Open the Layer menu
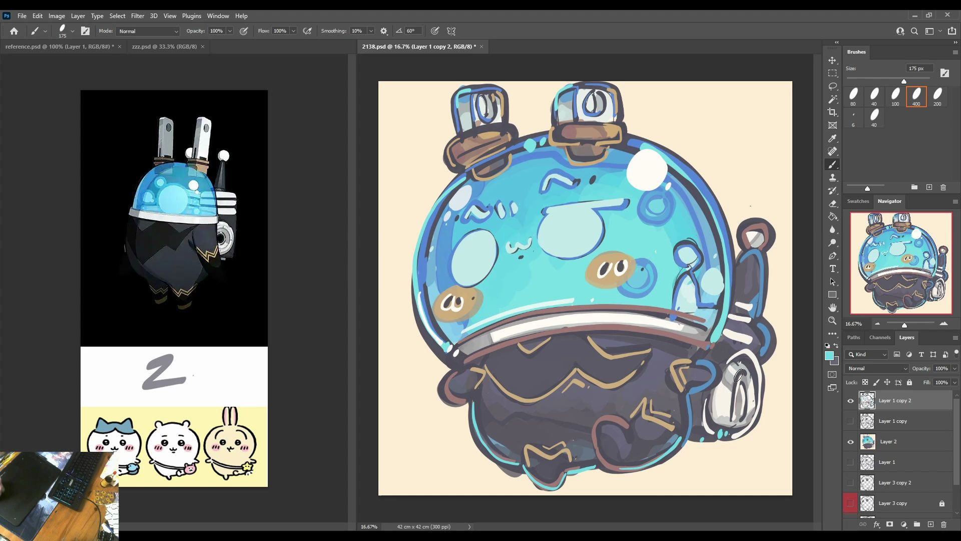This screenshot has width=961, height=541. [x=78, y=16]
